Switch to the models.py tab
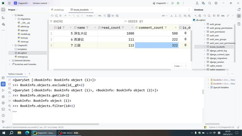This screenshot has height=136, width=242. pyautogui.click(x=57, y=10)
